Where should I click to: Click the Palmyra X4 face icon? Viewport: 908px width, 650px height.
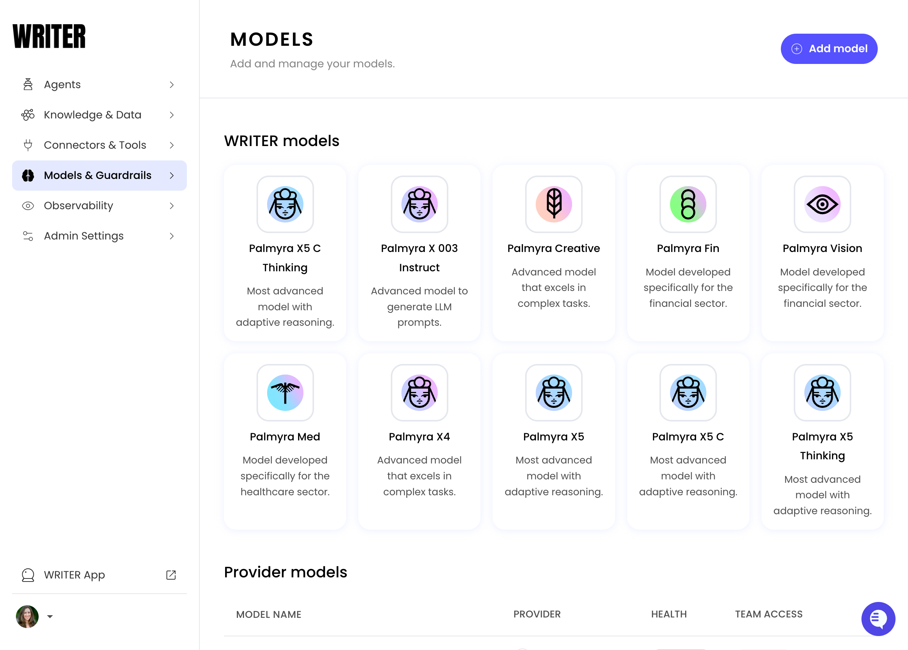pos(419,392)
